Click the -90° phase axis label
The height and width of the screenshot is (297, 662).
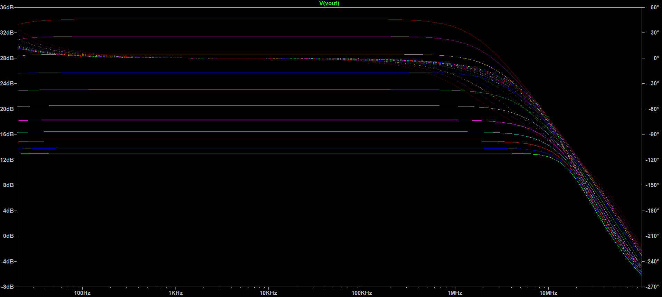tap(654, 134)
